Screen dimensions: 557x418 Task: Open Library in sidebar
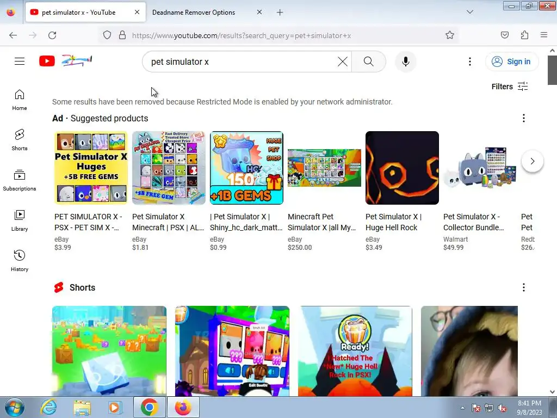point(20,221)
